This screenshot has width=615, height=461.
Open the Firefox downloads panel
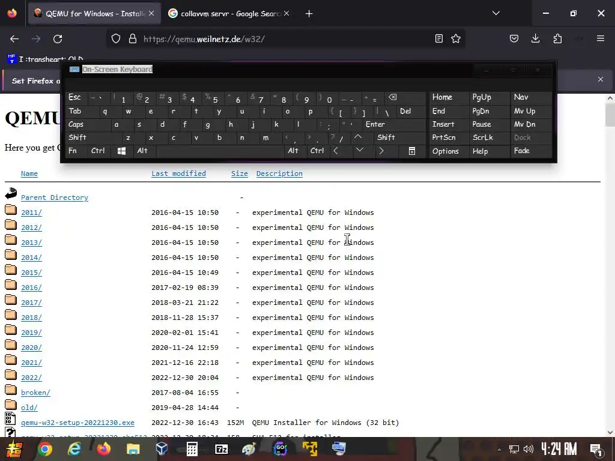pos(535,38)
